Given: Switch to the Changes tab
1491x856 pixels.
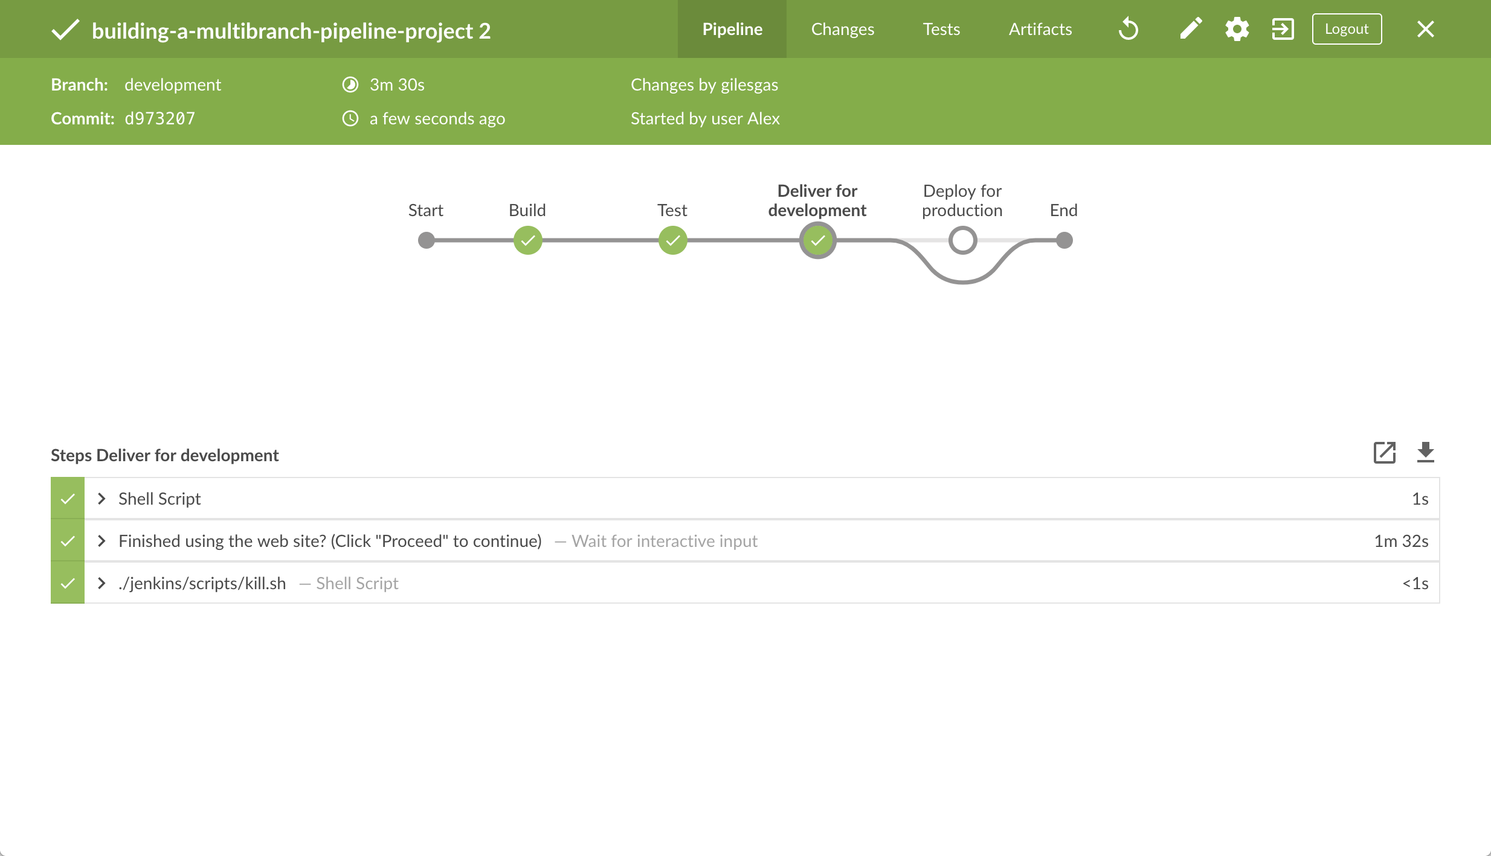Looking at the screenshot, I should [x=842, y=28].
